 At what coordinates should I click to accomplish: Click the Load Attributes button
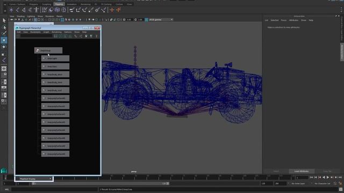pos(302,171)
